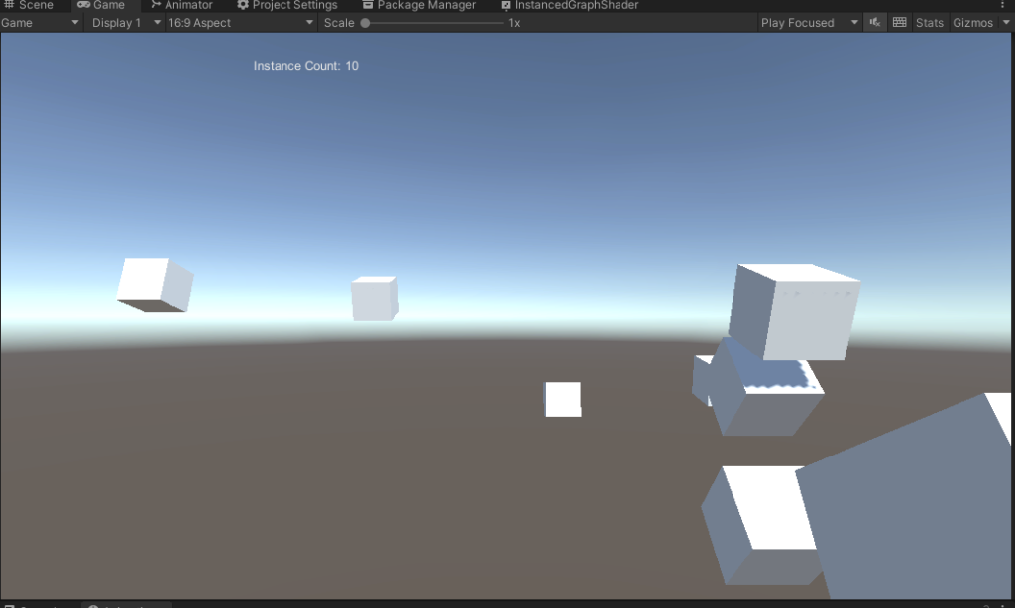Open the Display 1 dropdown

click(x=126, y=23)
